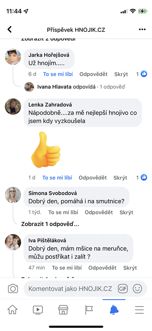Toggle like on Lenka Zahradová's comment
The width and height of the screenshot is (152, 331).
click(57, 178)
